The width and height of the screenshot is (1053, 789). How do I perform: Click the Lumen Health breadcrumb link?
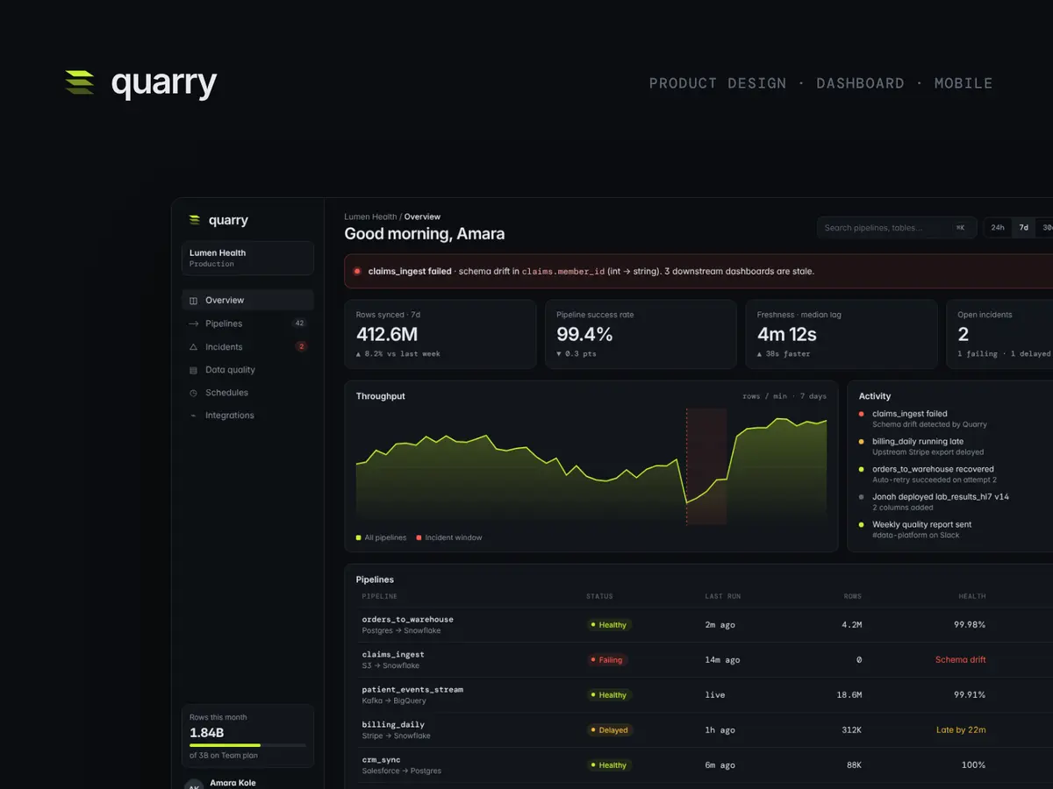(370, 217)
